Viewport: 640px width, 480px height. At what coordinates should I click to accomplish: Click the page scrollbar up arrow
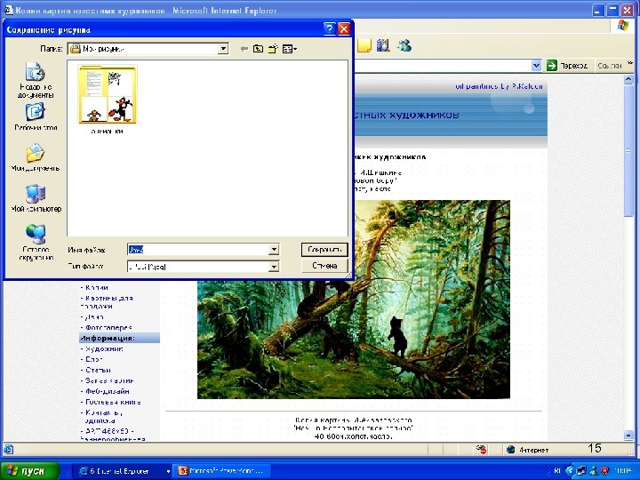pos(628,80)
